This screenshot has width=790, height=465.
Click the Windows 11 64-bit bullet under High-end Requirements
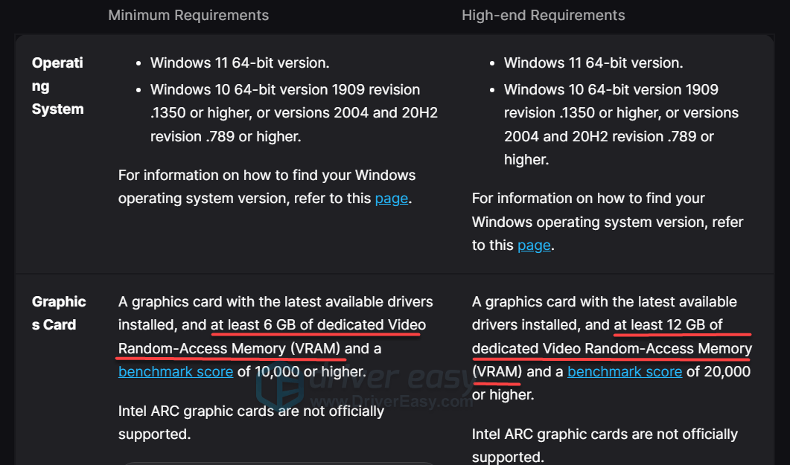pos(593,63)
